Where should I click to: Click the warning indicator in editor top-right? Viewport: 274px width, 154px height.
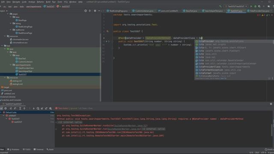point(263,15)
